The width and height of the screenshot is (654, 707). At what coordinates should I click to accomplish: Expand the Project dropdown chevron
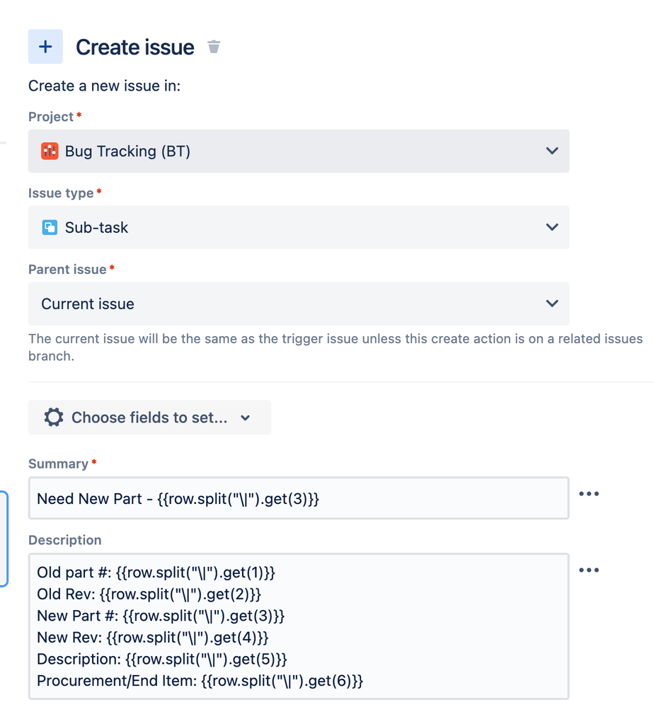pos(552,151)
